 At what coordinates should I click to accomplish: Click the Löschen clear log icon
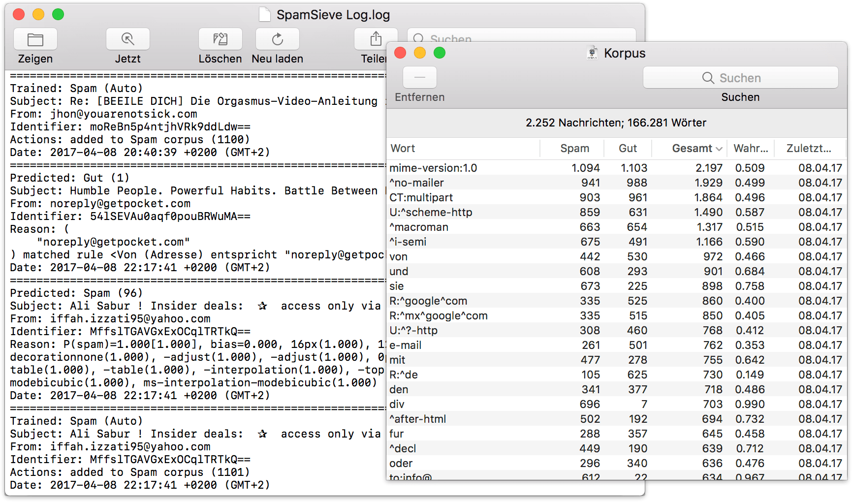[x=221, y=39]
